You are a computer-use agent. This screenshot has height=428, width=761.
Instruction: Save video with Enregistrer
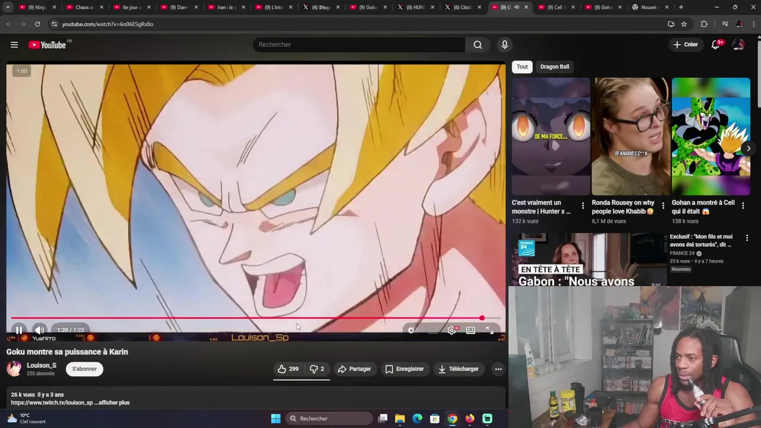tap(404, 369)
